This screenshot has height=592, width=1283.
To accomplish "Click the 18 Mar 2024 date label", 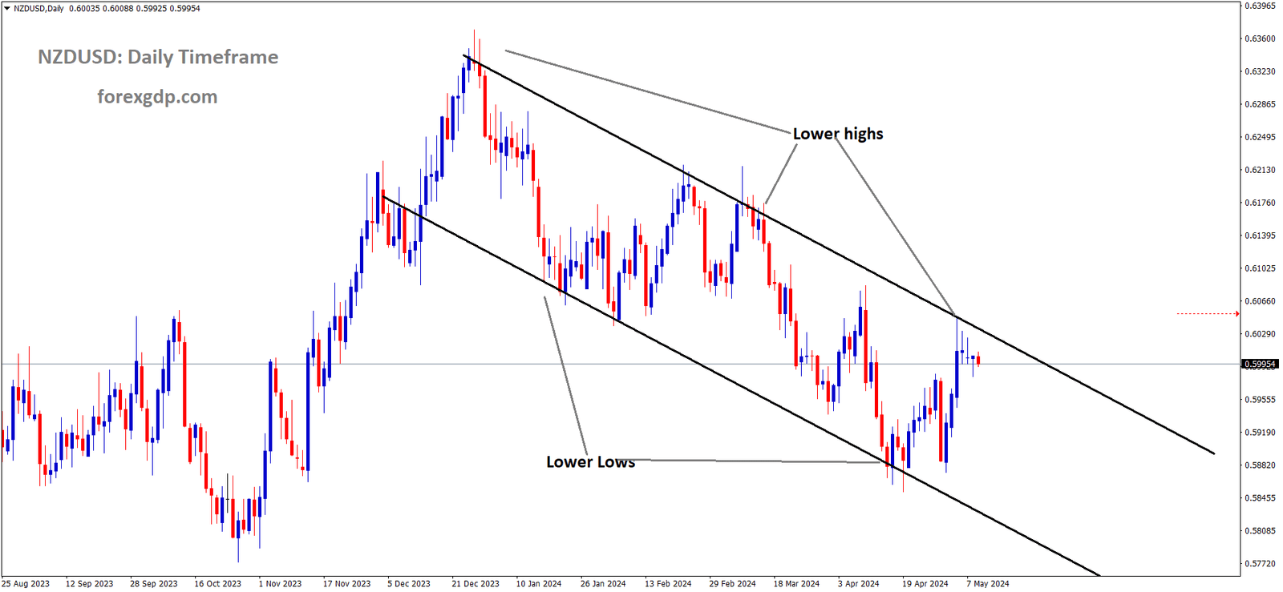I will [797, 584].
